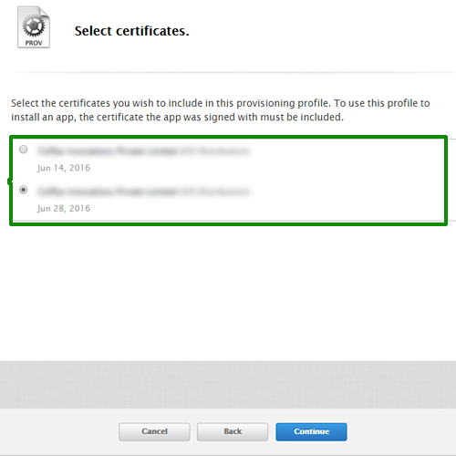The width and height of the screenshot is (456, 456).
Task: Select the Jun 14, 2016 certificate radio button
Action: (x=23, y=150)
